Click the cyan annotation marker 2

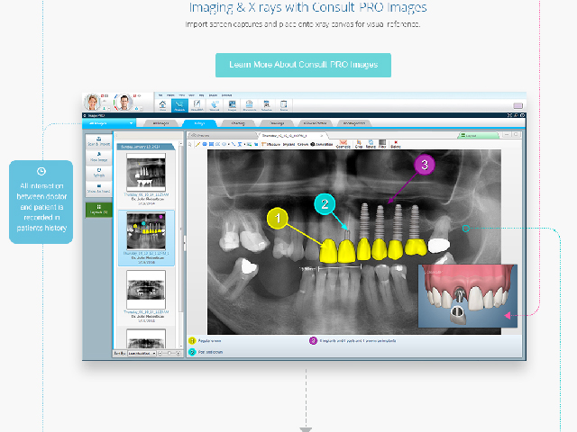click(326, 203)
